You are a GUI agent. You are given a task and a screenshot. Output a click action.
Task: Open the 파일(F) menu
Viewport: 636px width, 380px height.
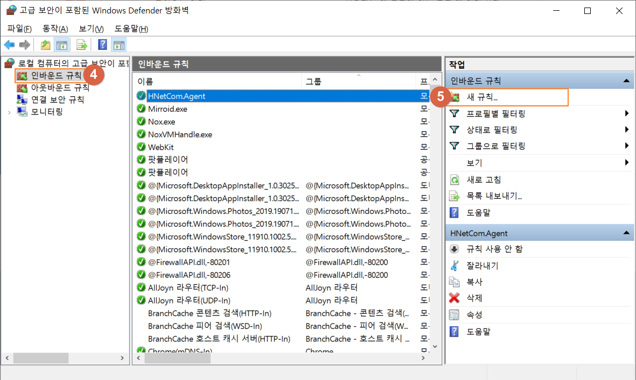click(x=19, y=28)
